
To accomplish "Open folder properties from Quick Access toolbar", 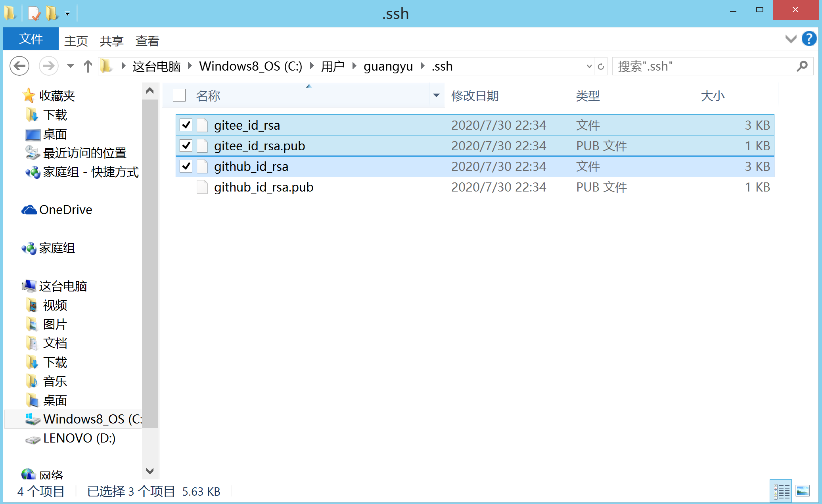I will coord(33,12).
